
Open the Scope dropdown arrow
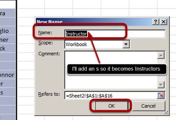coord(126,44)
